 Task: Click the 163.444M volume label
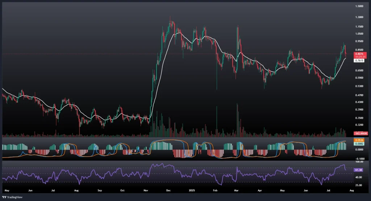[350, 134]
